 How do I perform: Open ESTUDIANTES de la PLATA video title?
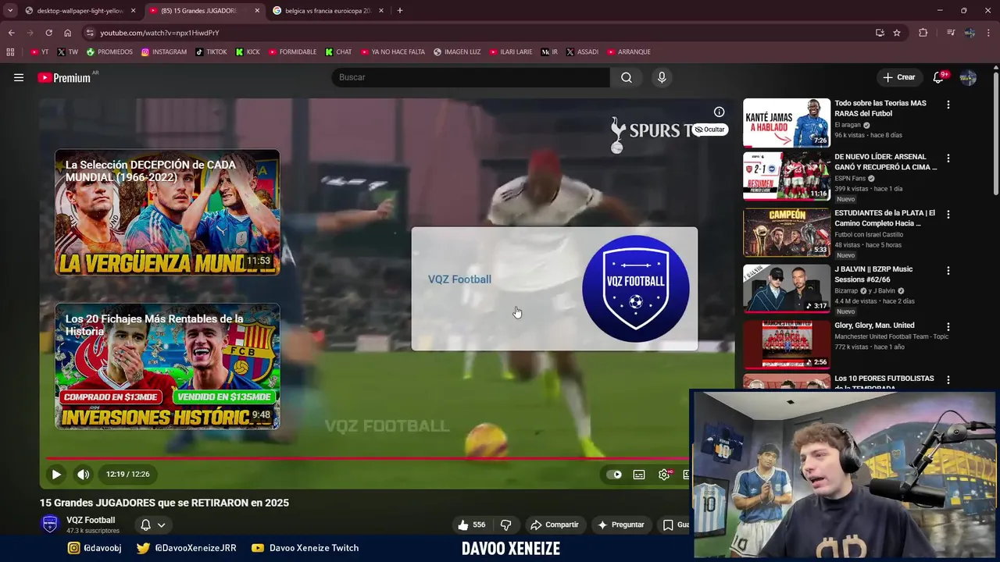(x=884, y=218)
